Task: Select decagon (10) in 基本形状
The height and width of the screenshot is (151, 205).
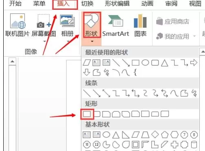Action: click(87, 144)
